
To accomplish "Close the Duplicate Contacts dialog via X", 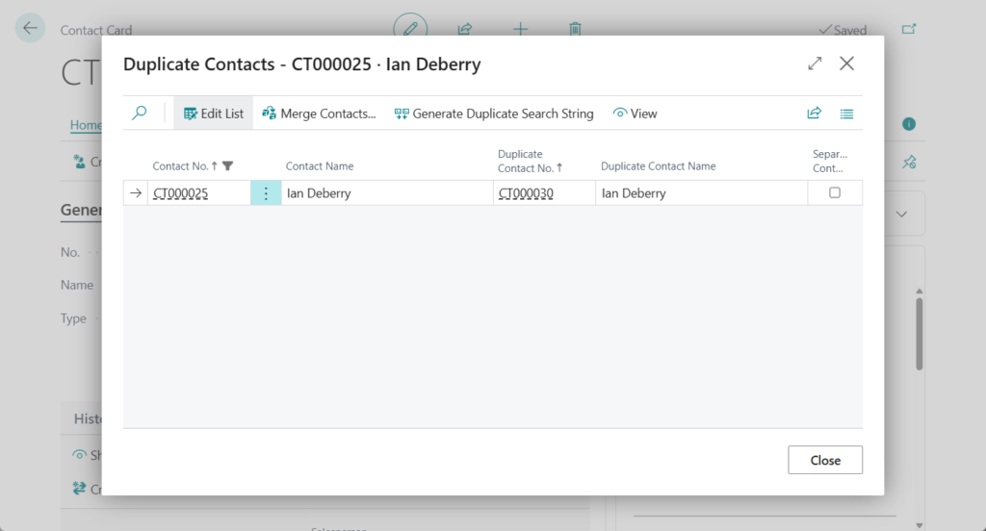I will pos(846,63).
